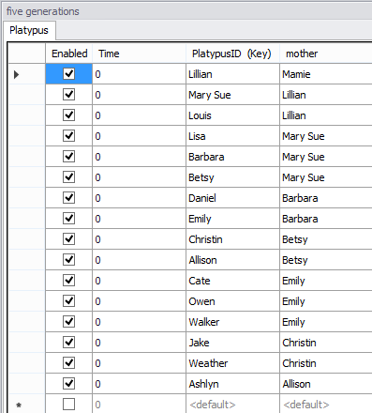Select PlatypusID cell 'Lillian'

pos(232,74)
